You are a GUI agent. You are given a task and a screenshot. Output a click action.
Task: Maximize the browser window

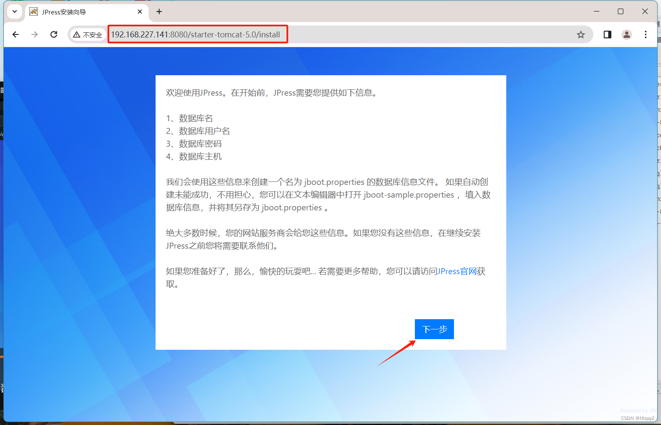pyautogui.click(x=621, y=11)
